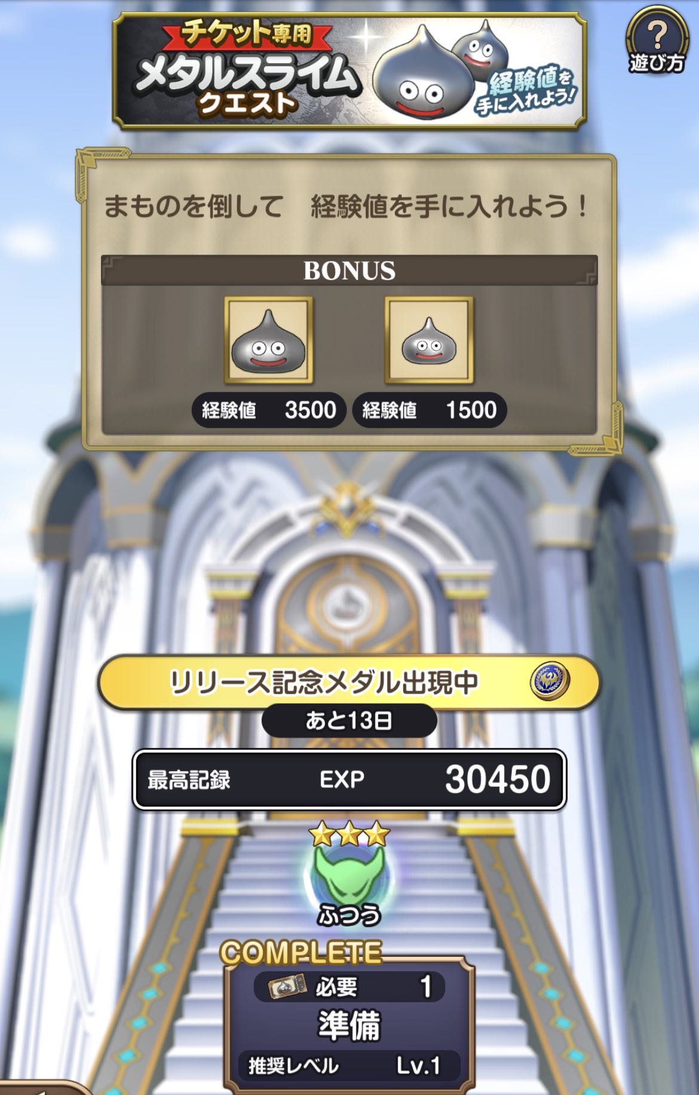Tap the release commemorative medal coin icon

pyautogui.click(x=550, y=681)
